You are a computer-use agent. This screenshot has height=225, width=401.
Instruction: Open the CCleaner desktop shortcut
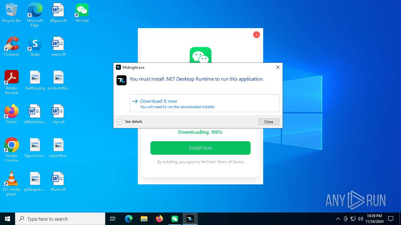pyautogui.click(x=12, y=47)
